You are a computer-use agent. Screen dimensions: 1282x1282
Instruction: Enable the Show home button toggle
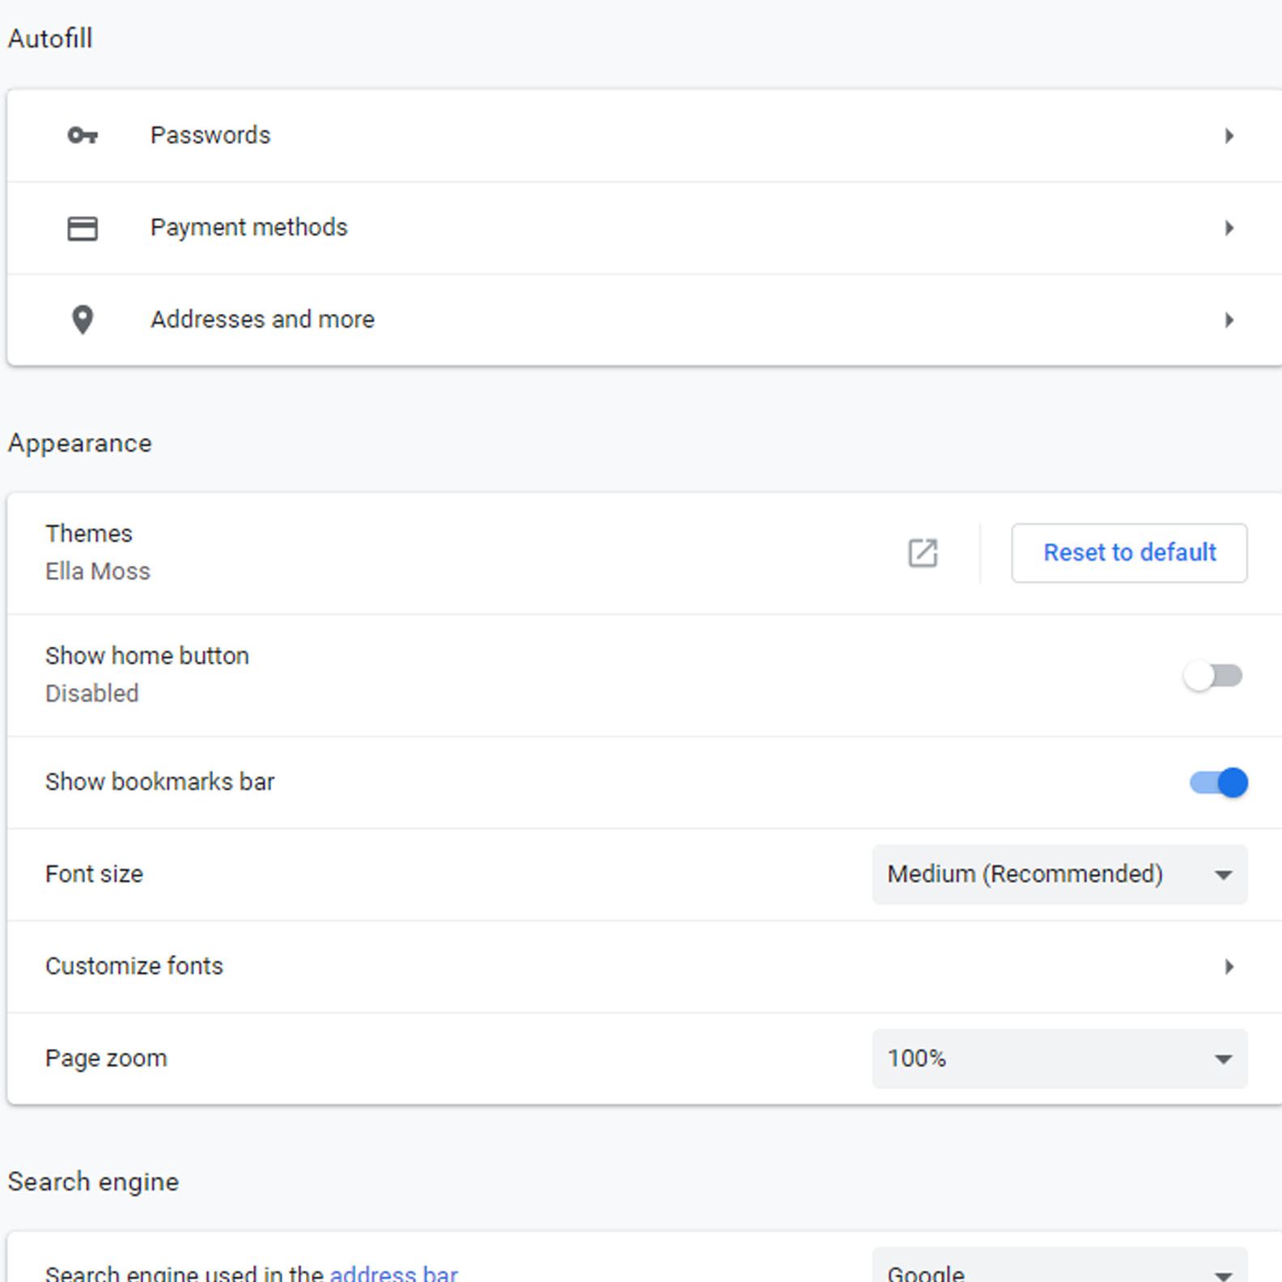pyautogui.click(x=1212, y=676)
